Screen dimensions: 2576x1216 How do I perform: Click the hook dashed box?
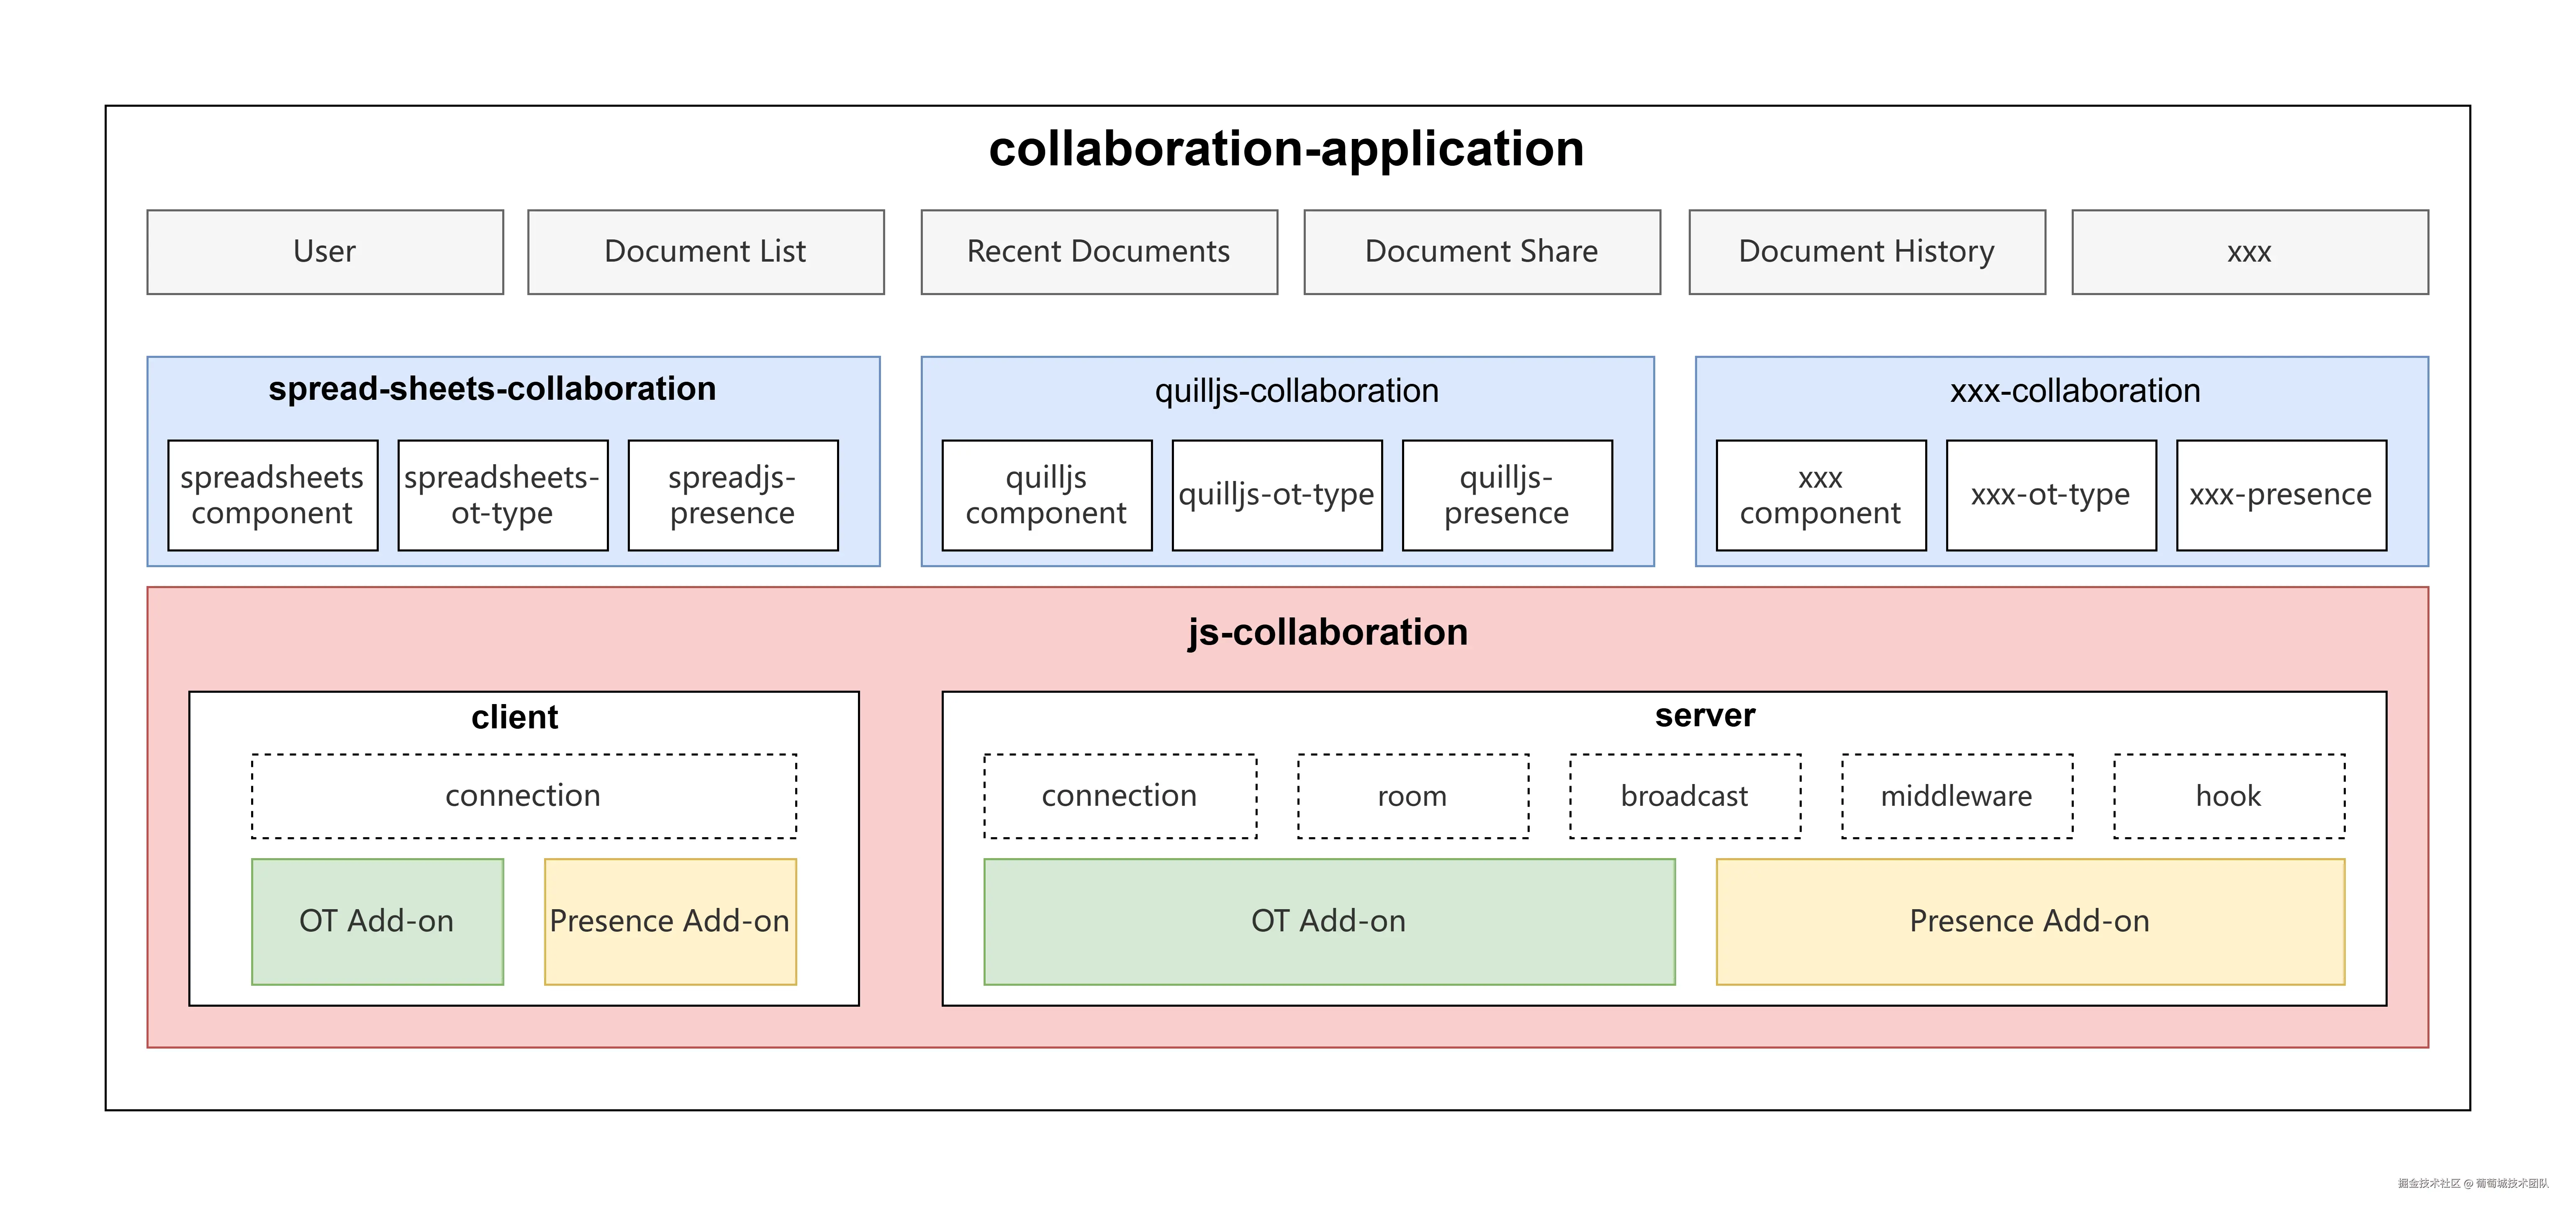click(2229, 796)
